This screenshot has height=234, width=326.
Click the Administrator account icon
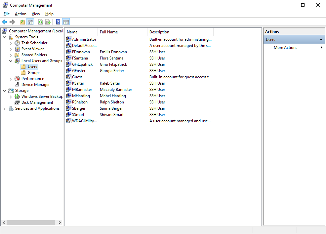pos(69,39)
